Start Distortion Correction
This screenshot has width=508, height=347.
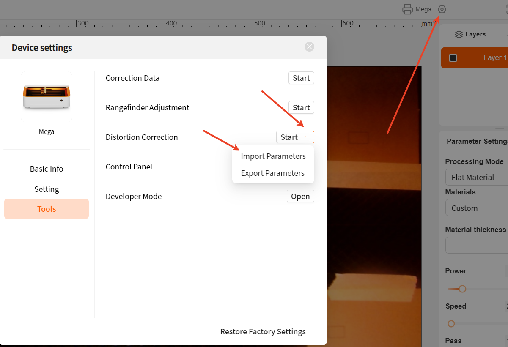pos(289,137)
